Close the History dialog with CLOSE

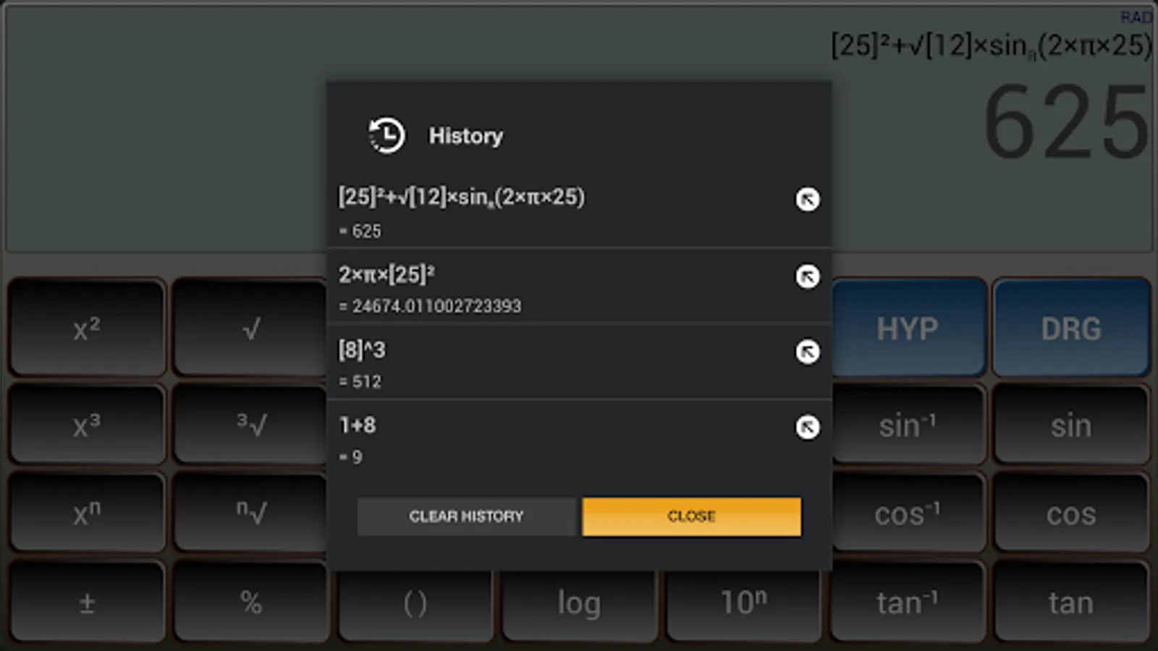tap(691, 516)
